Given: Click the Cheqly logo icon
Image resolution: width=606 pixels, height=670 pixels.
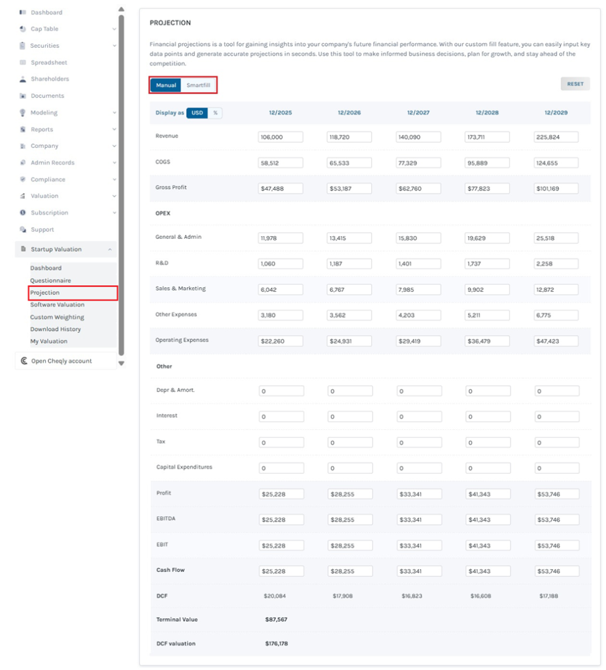Looking at the screenshot, I should pyautogui.click(x=24, y=361).
